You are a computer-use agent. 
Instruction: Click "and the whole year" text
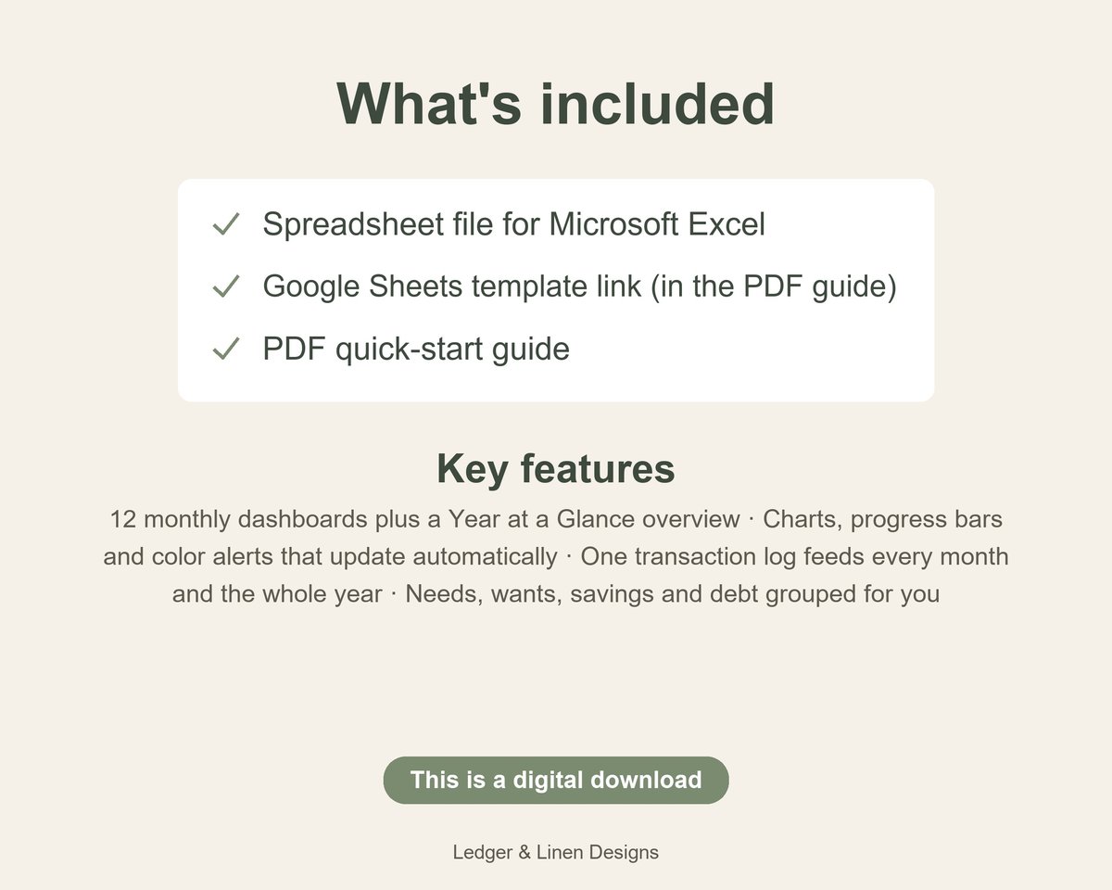click(277, 594)
